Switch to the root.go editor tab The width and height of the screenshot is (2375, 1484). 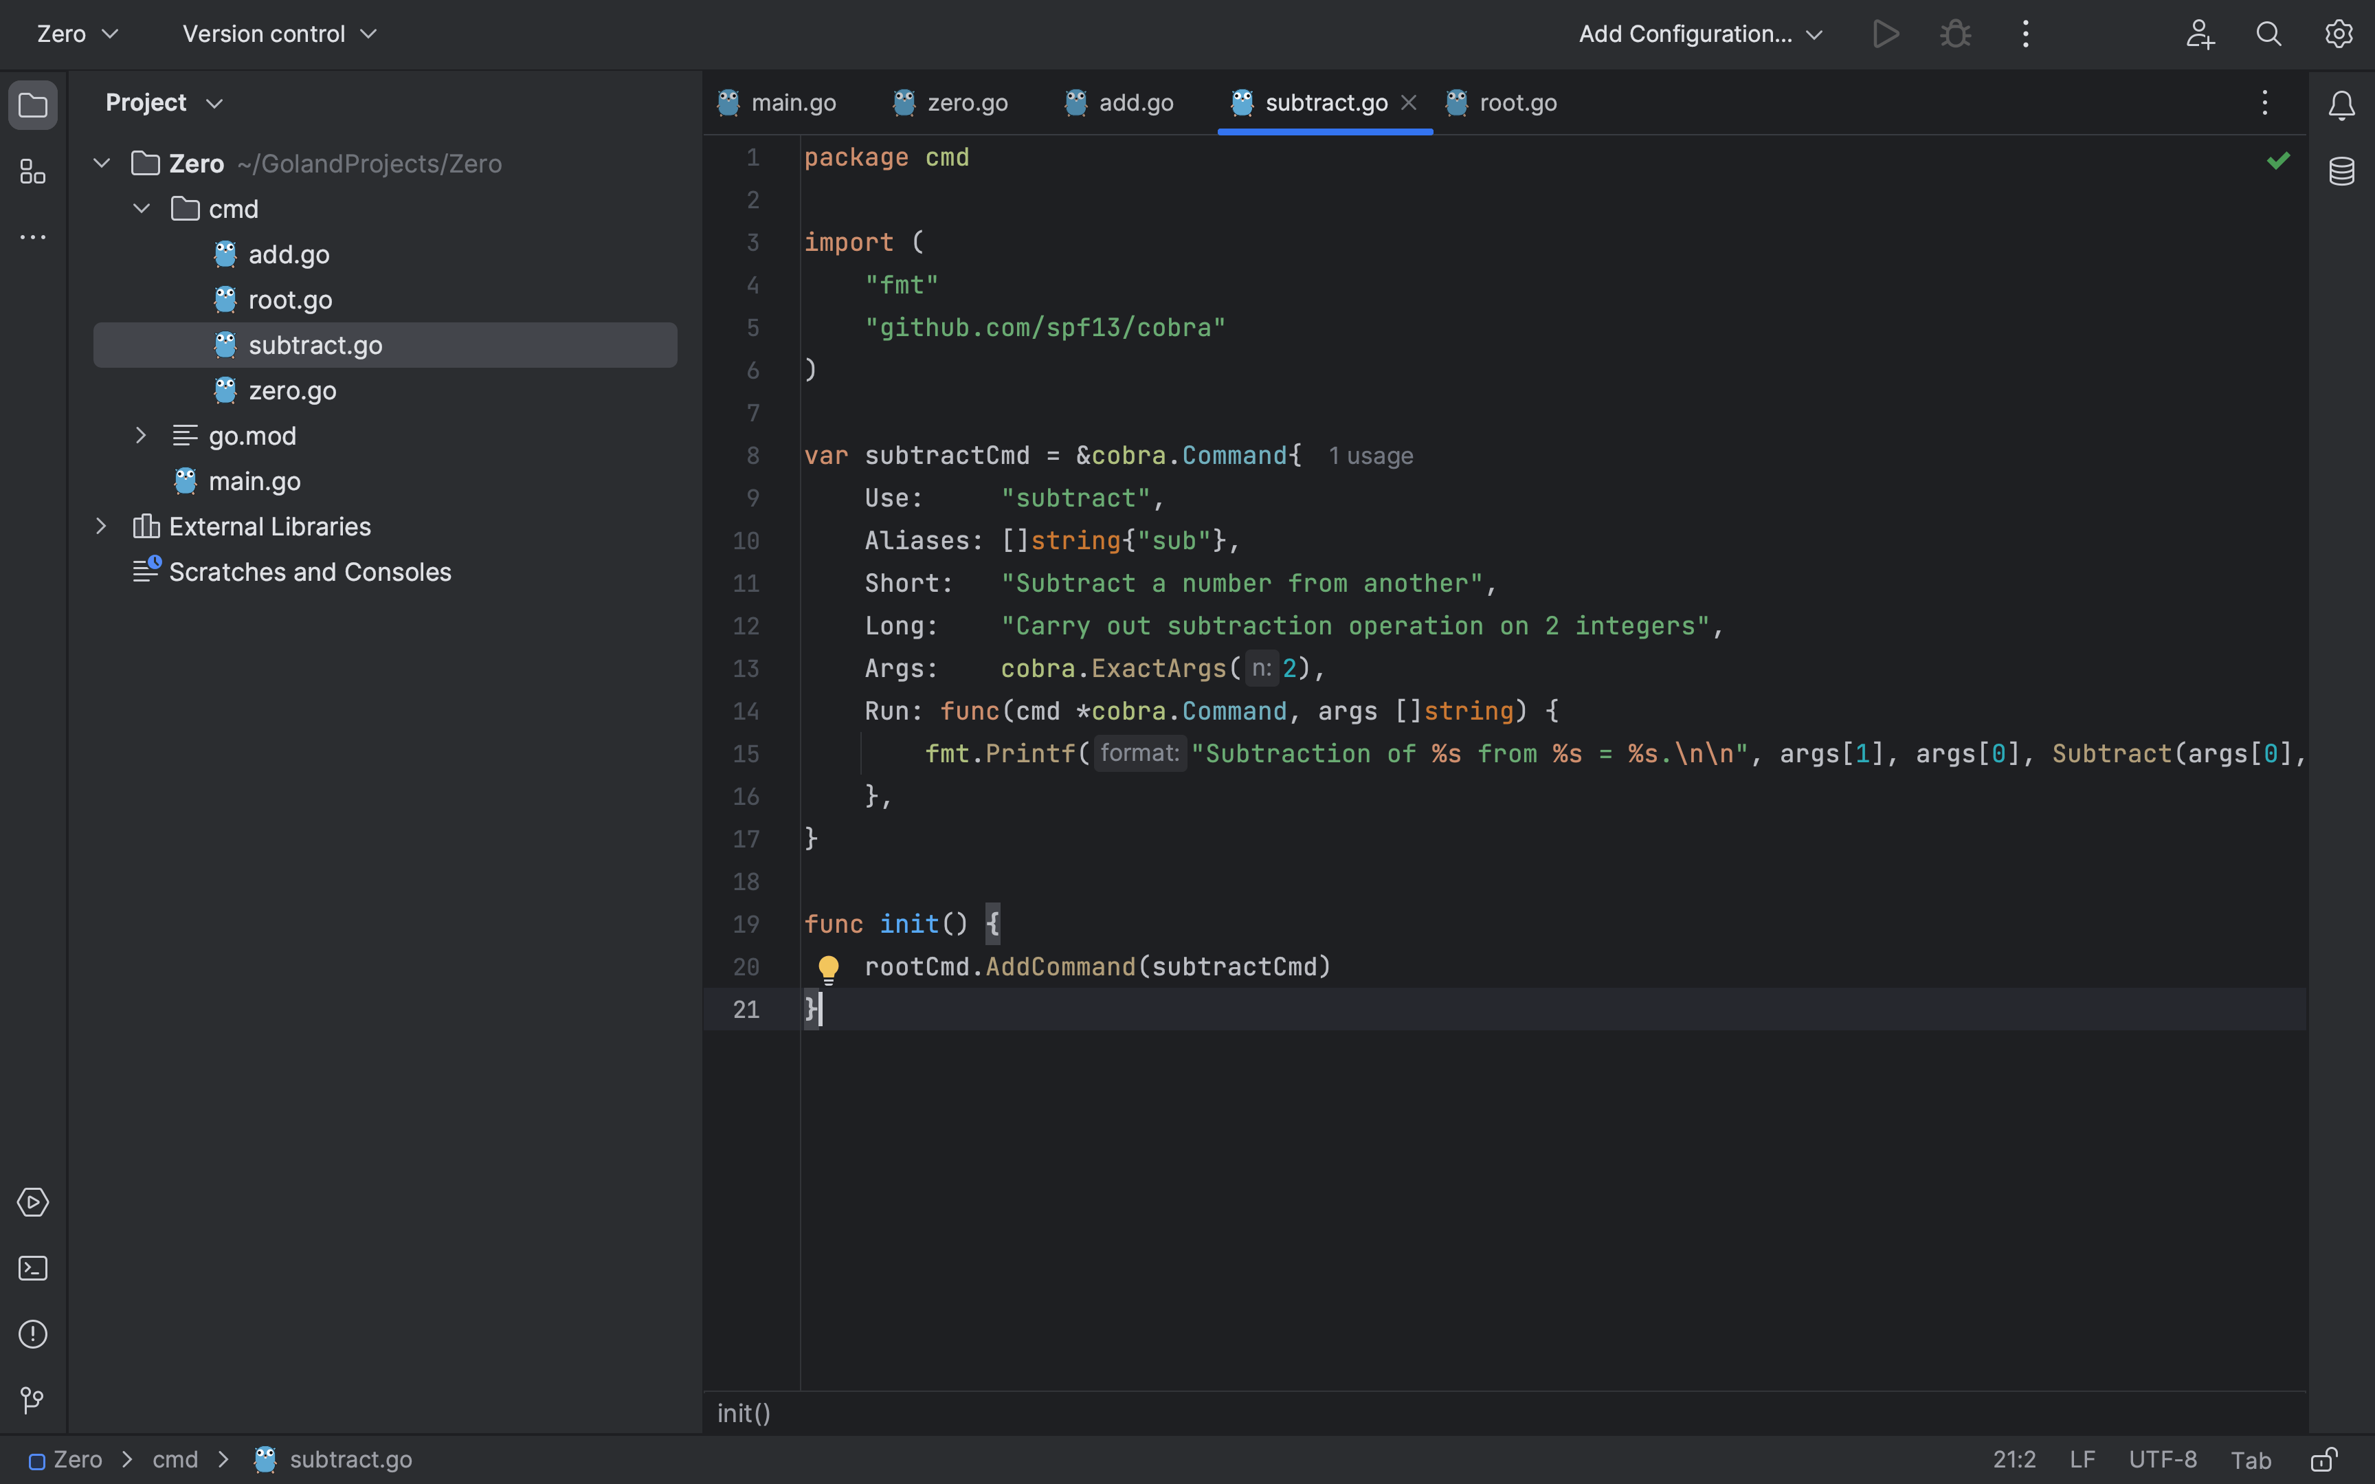[x=1517, y=103]
